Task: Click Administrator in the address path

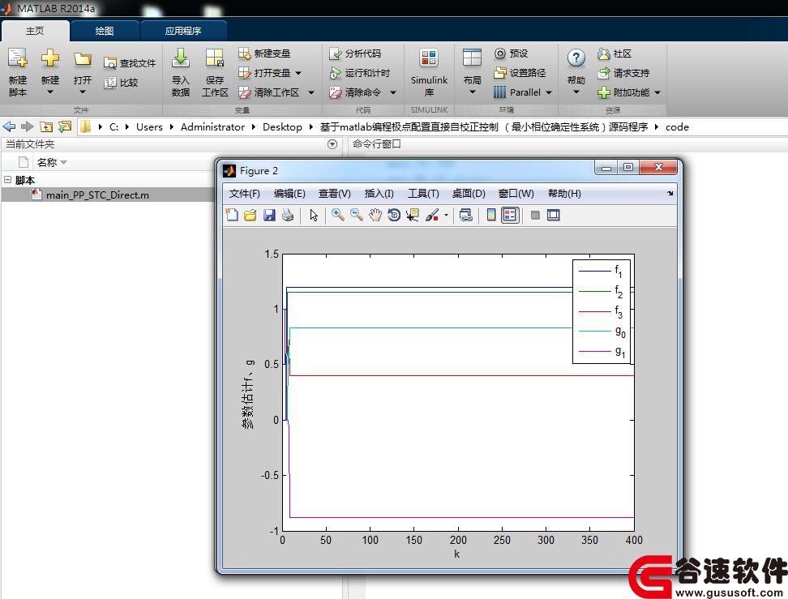Action: coord(212,127)
